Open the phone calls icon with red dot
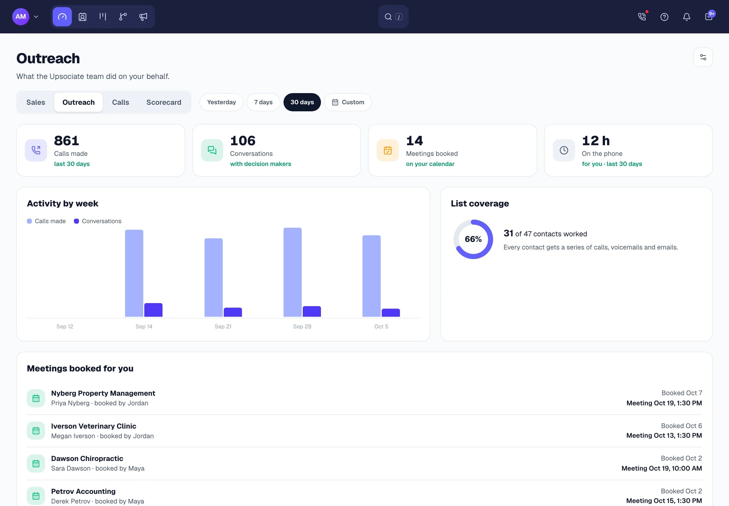 (x=642, y=16)
